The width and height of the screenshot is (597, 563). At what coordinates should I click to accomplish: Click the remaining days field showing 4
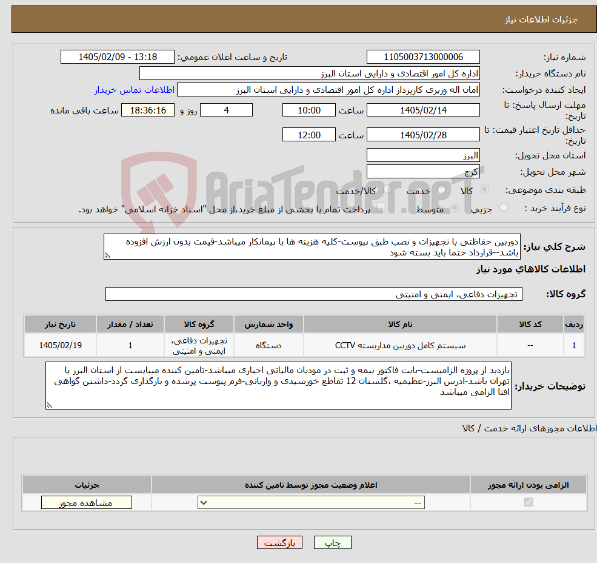(x=226, y=110)
